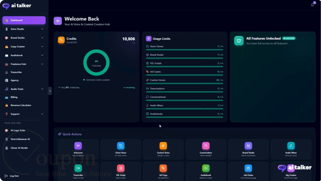The height and width of the screenshot is (181, 321).
Task: Click the 10,806 credits value
Action: 128,39
